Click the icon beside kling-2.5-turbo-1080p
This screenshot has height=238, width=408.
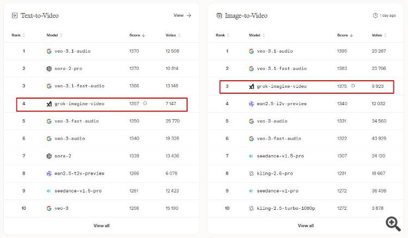coord(251,208)
